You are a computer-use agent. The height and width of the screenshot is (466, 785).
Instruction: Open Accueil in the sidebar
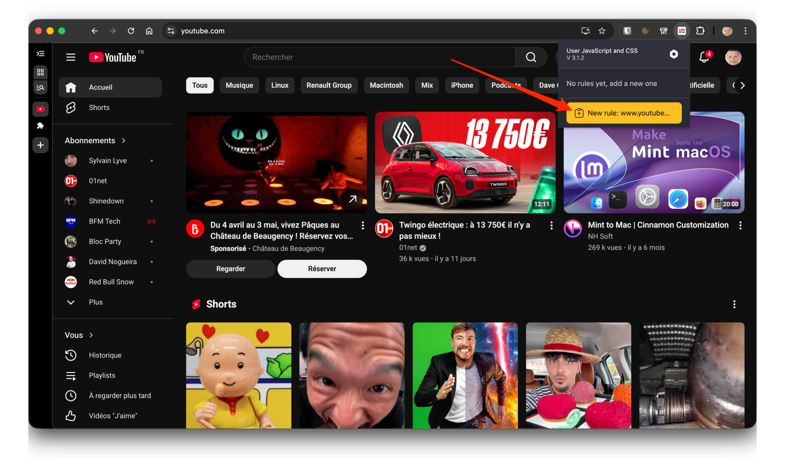click(110, 87)
